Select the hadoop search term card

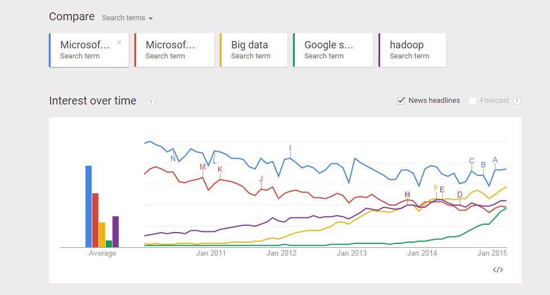tap(412, 50)
